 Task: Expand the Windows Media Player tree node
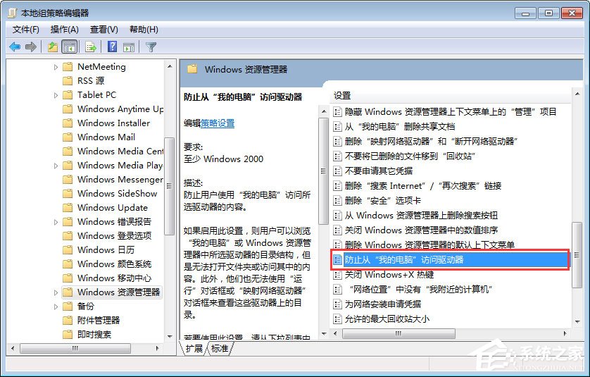coord(56,166)
